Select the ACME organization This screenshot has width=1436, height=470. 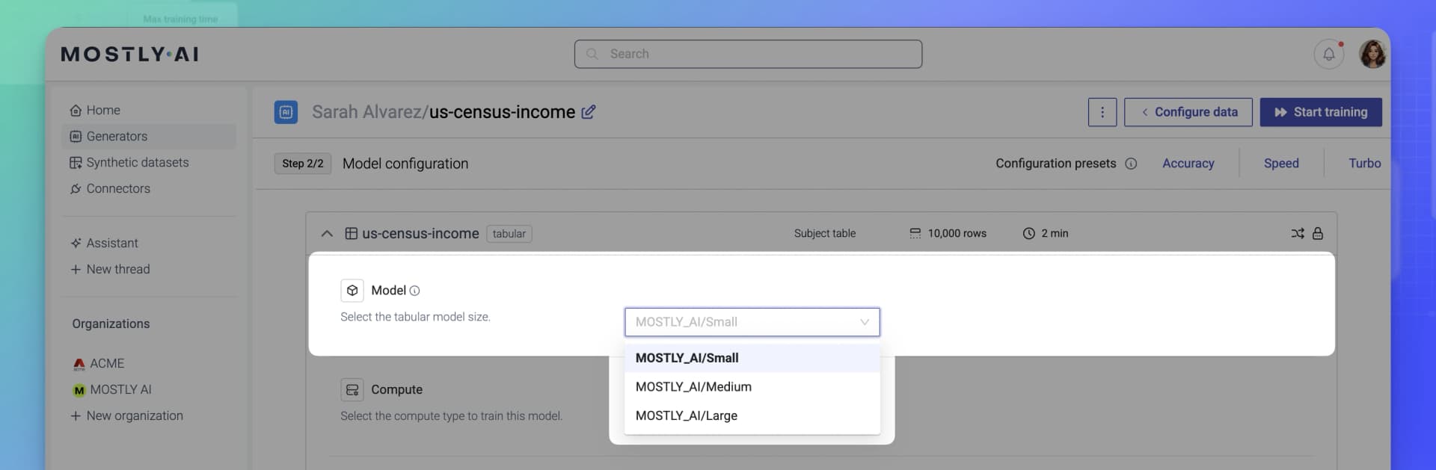click(106, 364)
